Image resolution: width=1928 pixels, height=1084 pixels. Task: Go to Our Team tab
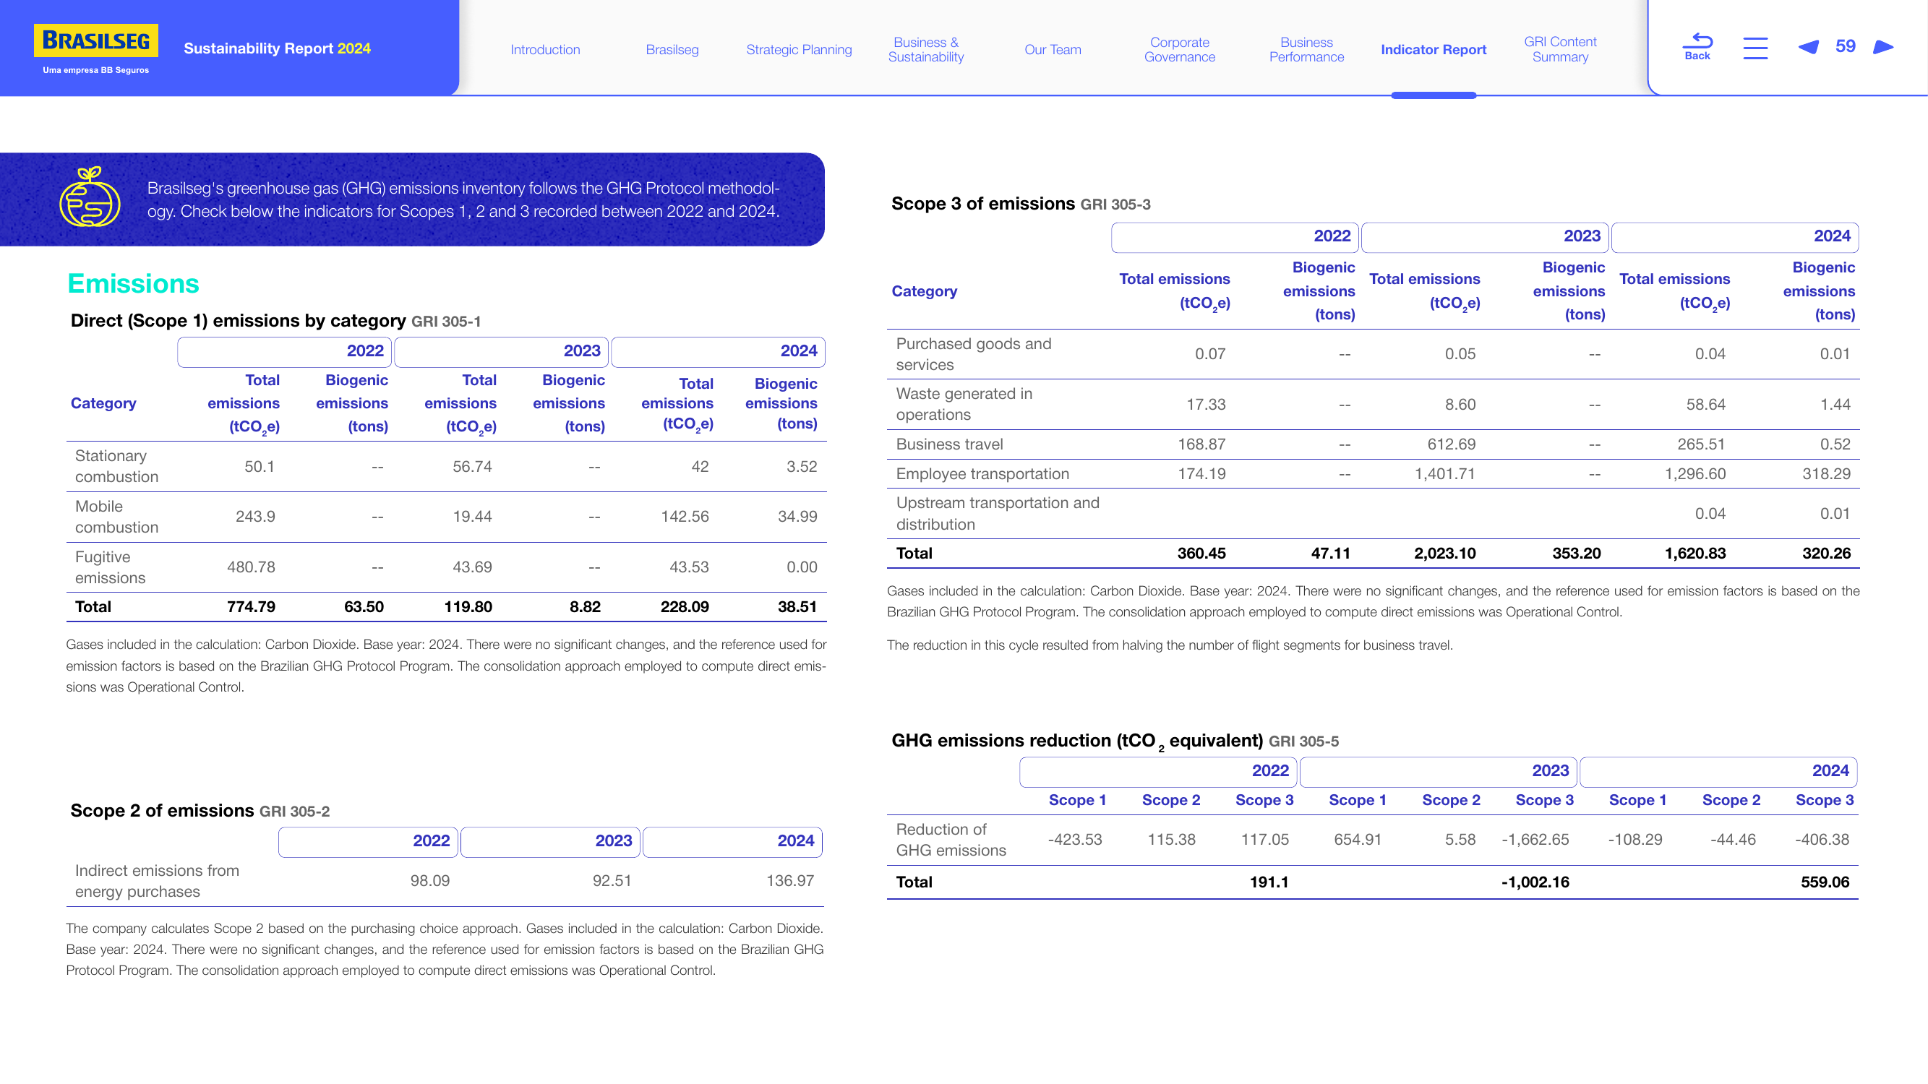tap(1053, 49)
